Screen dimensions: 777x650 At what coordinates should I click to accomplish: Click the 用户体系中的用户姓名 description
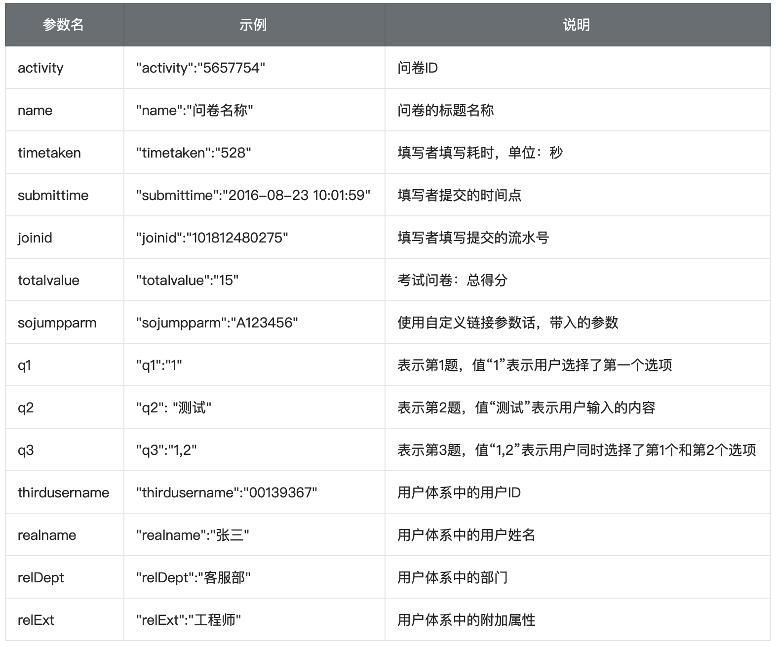466,535
